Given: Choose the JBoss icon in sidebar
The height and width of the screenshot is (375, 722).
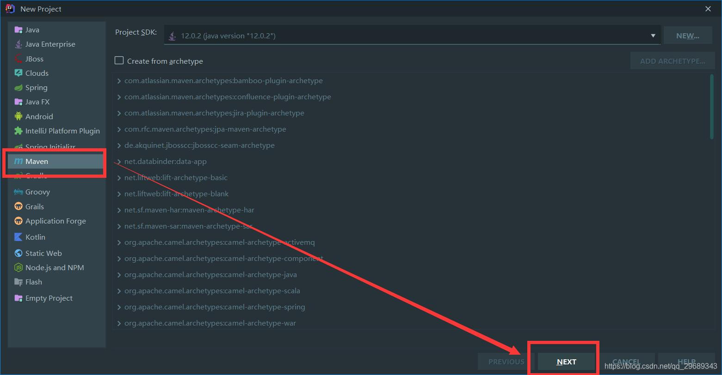Looking at the screenshot, I should click(19, 59).
